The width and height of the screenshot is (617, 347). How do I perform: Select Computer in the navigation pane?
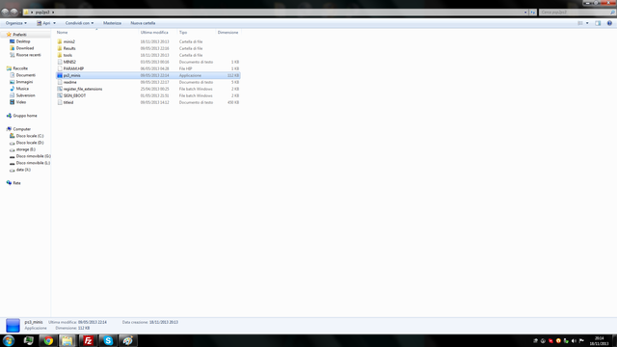point(21,129)
